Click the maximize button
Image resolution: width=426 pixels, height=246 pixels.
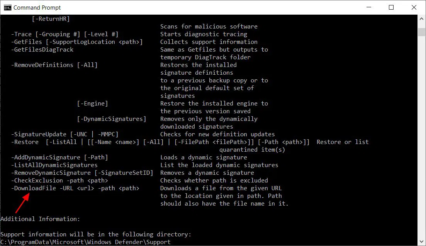click(392, 7)
